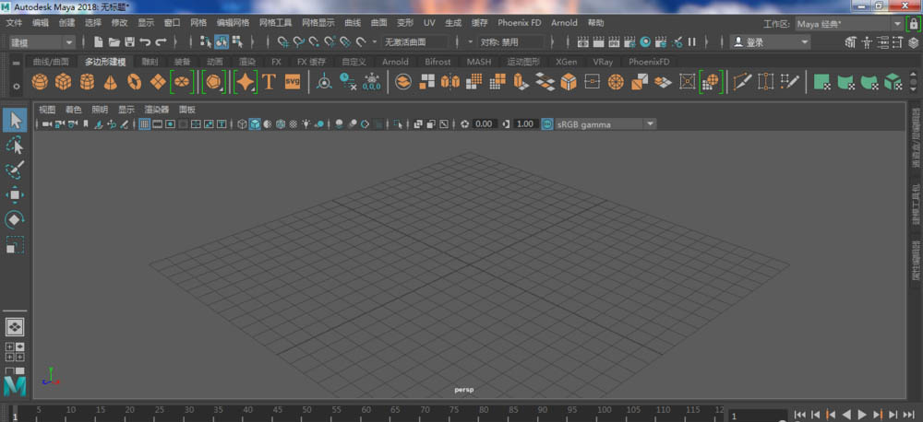Create a polygon sphere from the shelf
This screenshot has width=923, height=422.
[40, 82]
